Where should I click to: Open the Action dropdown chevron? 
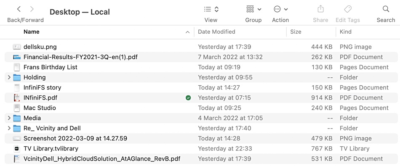click(x=286, y=10)
